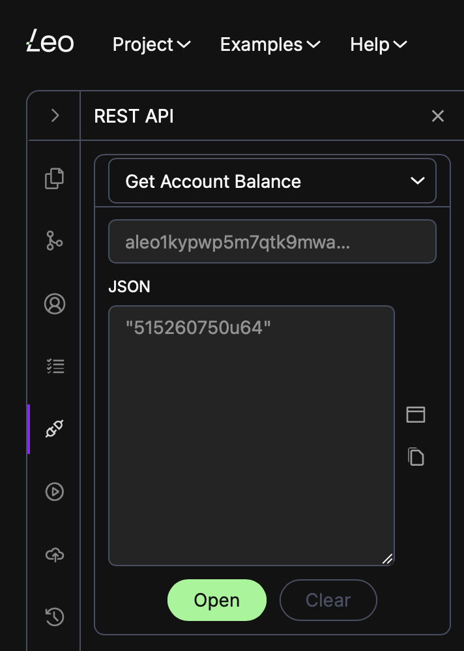
Task: Copy JSON output using the copy icon
Action: [416, 457]
